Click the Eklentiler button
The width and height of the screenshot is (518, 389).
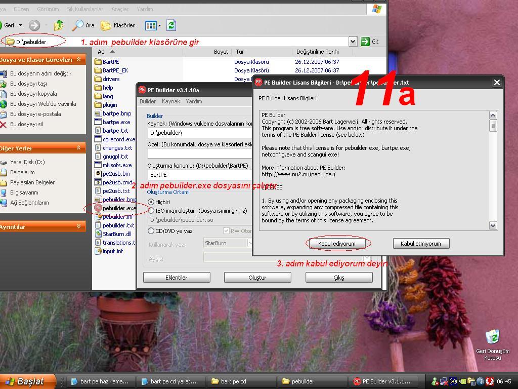click(177, 278)
